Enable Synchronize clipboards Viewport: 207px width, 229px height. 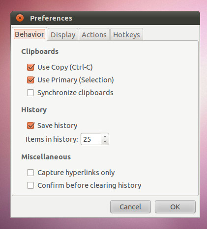coord(30,93)
